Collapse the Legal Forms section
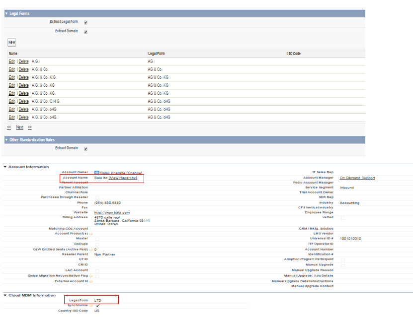Image resolution: width=413 pixels, height=317 pixels. (6, 14)
